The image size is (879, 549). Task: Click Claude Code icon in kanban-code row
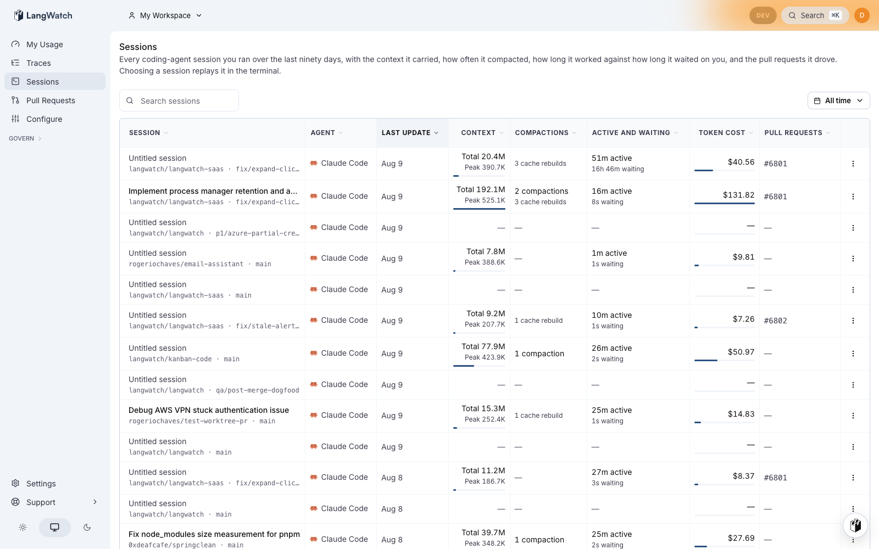click(x=314, y=353)
